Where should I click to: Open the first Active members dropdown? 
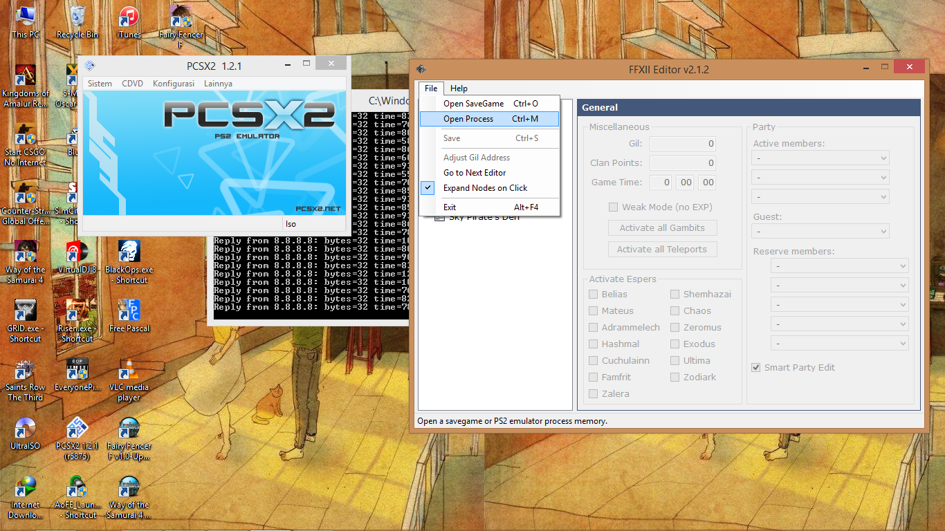820,158
